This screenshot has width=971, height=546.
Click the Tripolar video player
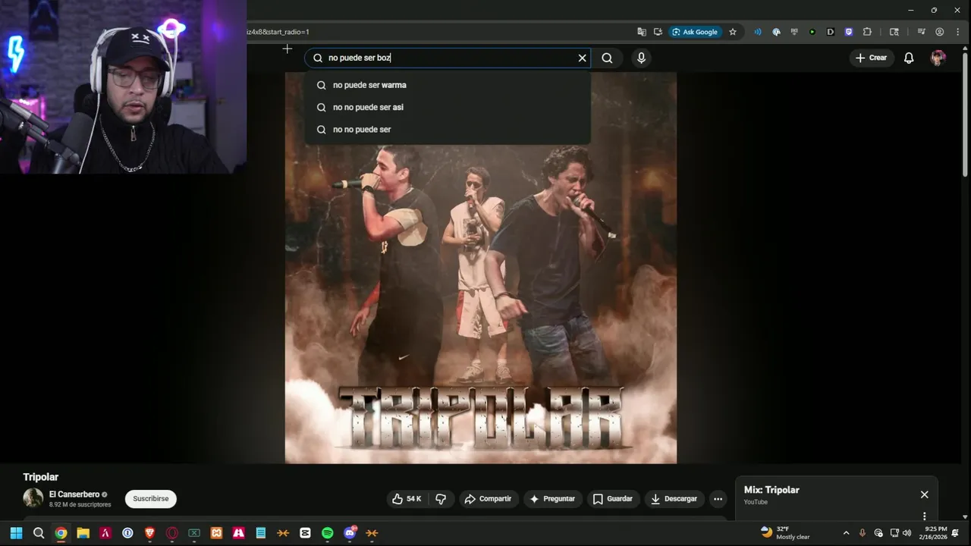[x=481, y=268]
